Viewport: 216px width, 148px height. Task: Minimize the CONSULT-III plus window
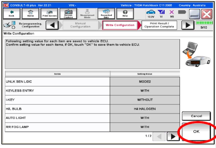tap(194, 14)
